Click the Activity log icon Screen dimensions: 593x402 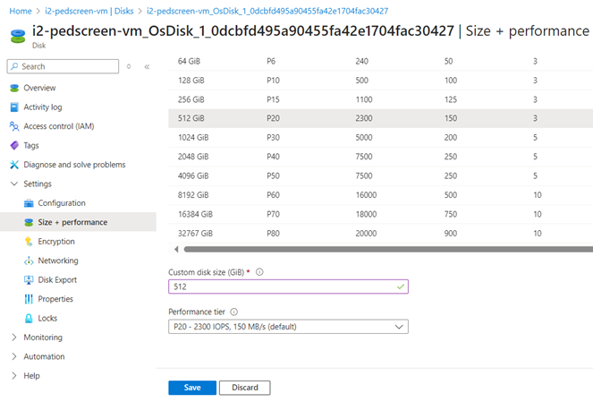click(x=14, y=107)
